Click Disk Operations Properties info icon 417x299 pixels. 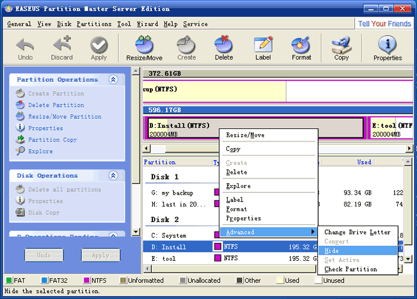pos(20,201)
